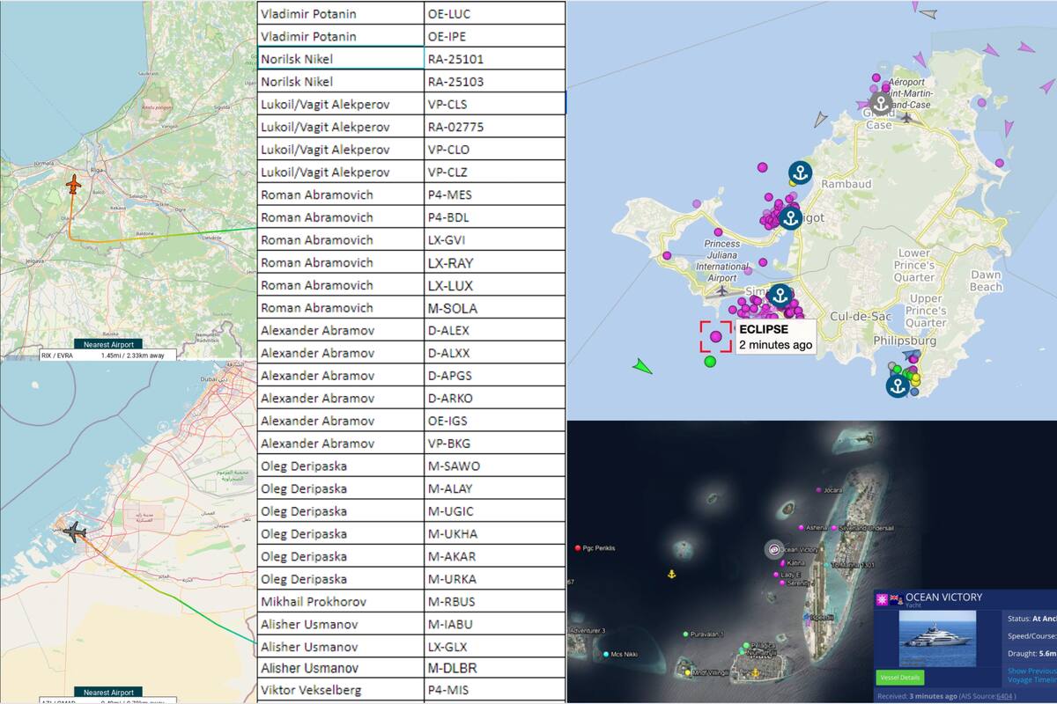The width and height of the screenshot is (1057, 704).
Task: Open the blue anchor port south of Philipsburg
Action: tap(898, 385)
